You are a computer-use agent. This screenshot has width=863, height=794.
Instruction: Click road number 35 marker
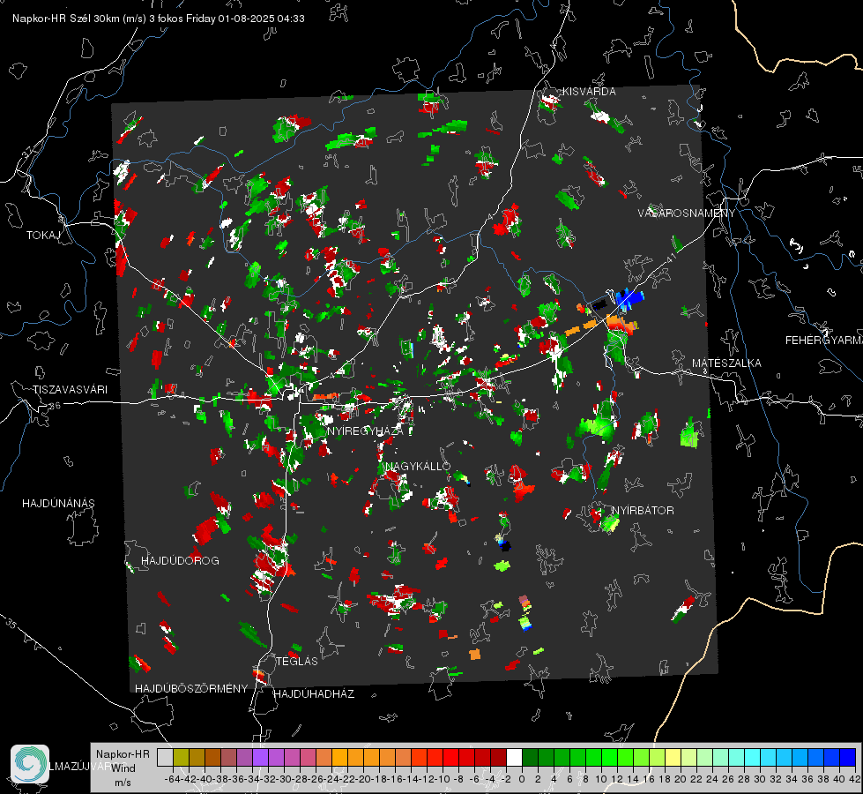[11, 623]
